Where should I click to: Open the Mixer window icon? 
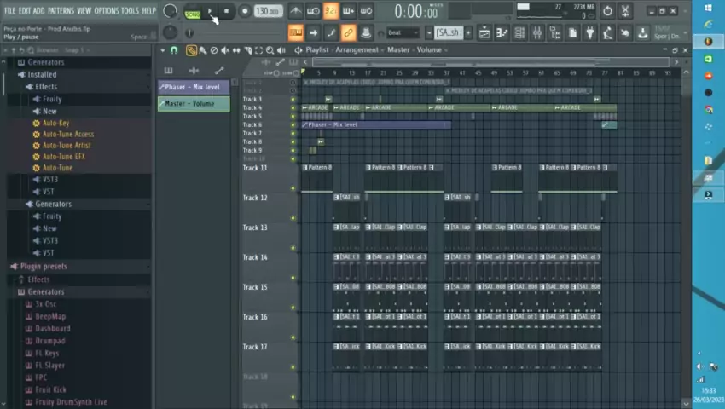(537, 32)
